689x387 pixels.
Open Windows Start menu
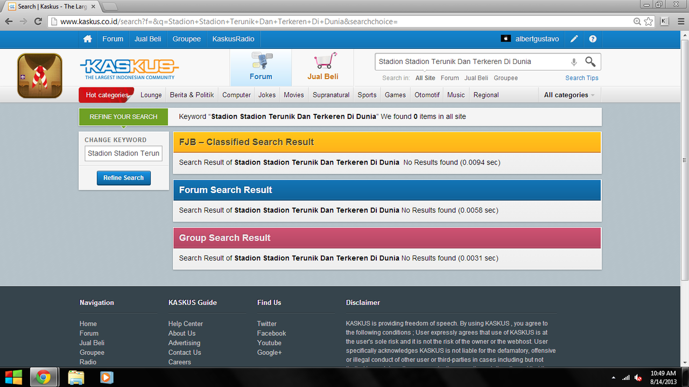tap(14, 377)
